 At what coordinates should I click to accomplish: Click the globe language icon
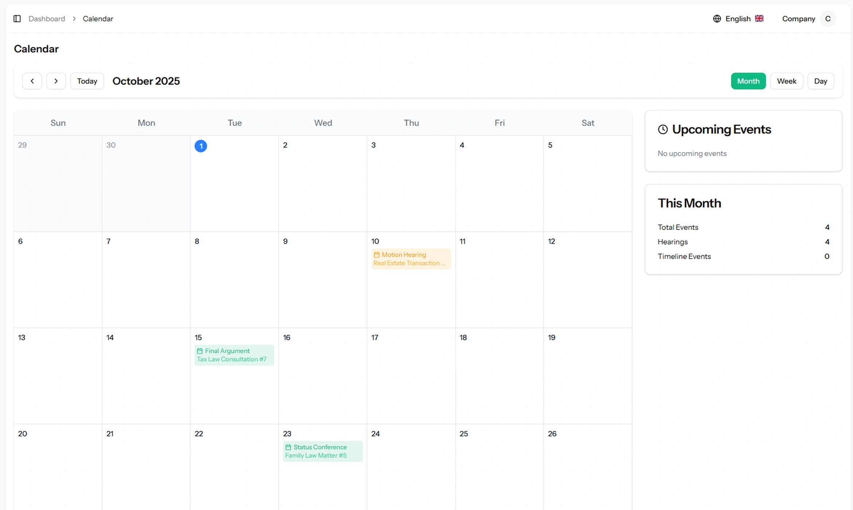(x=717, y=19)
